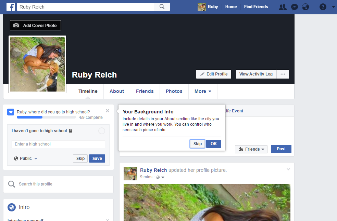Open the Photos tab

pos(174,91)
